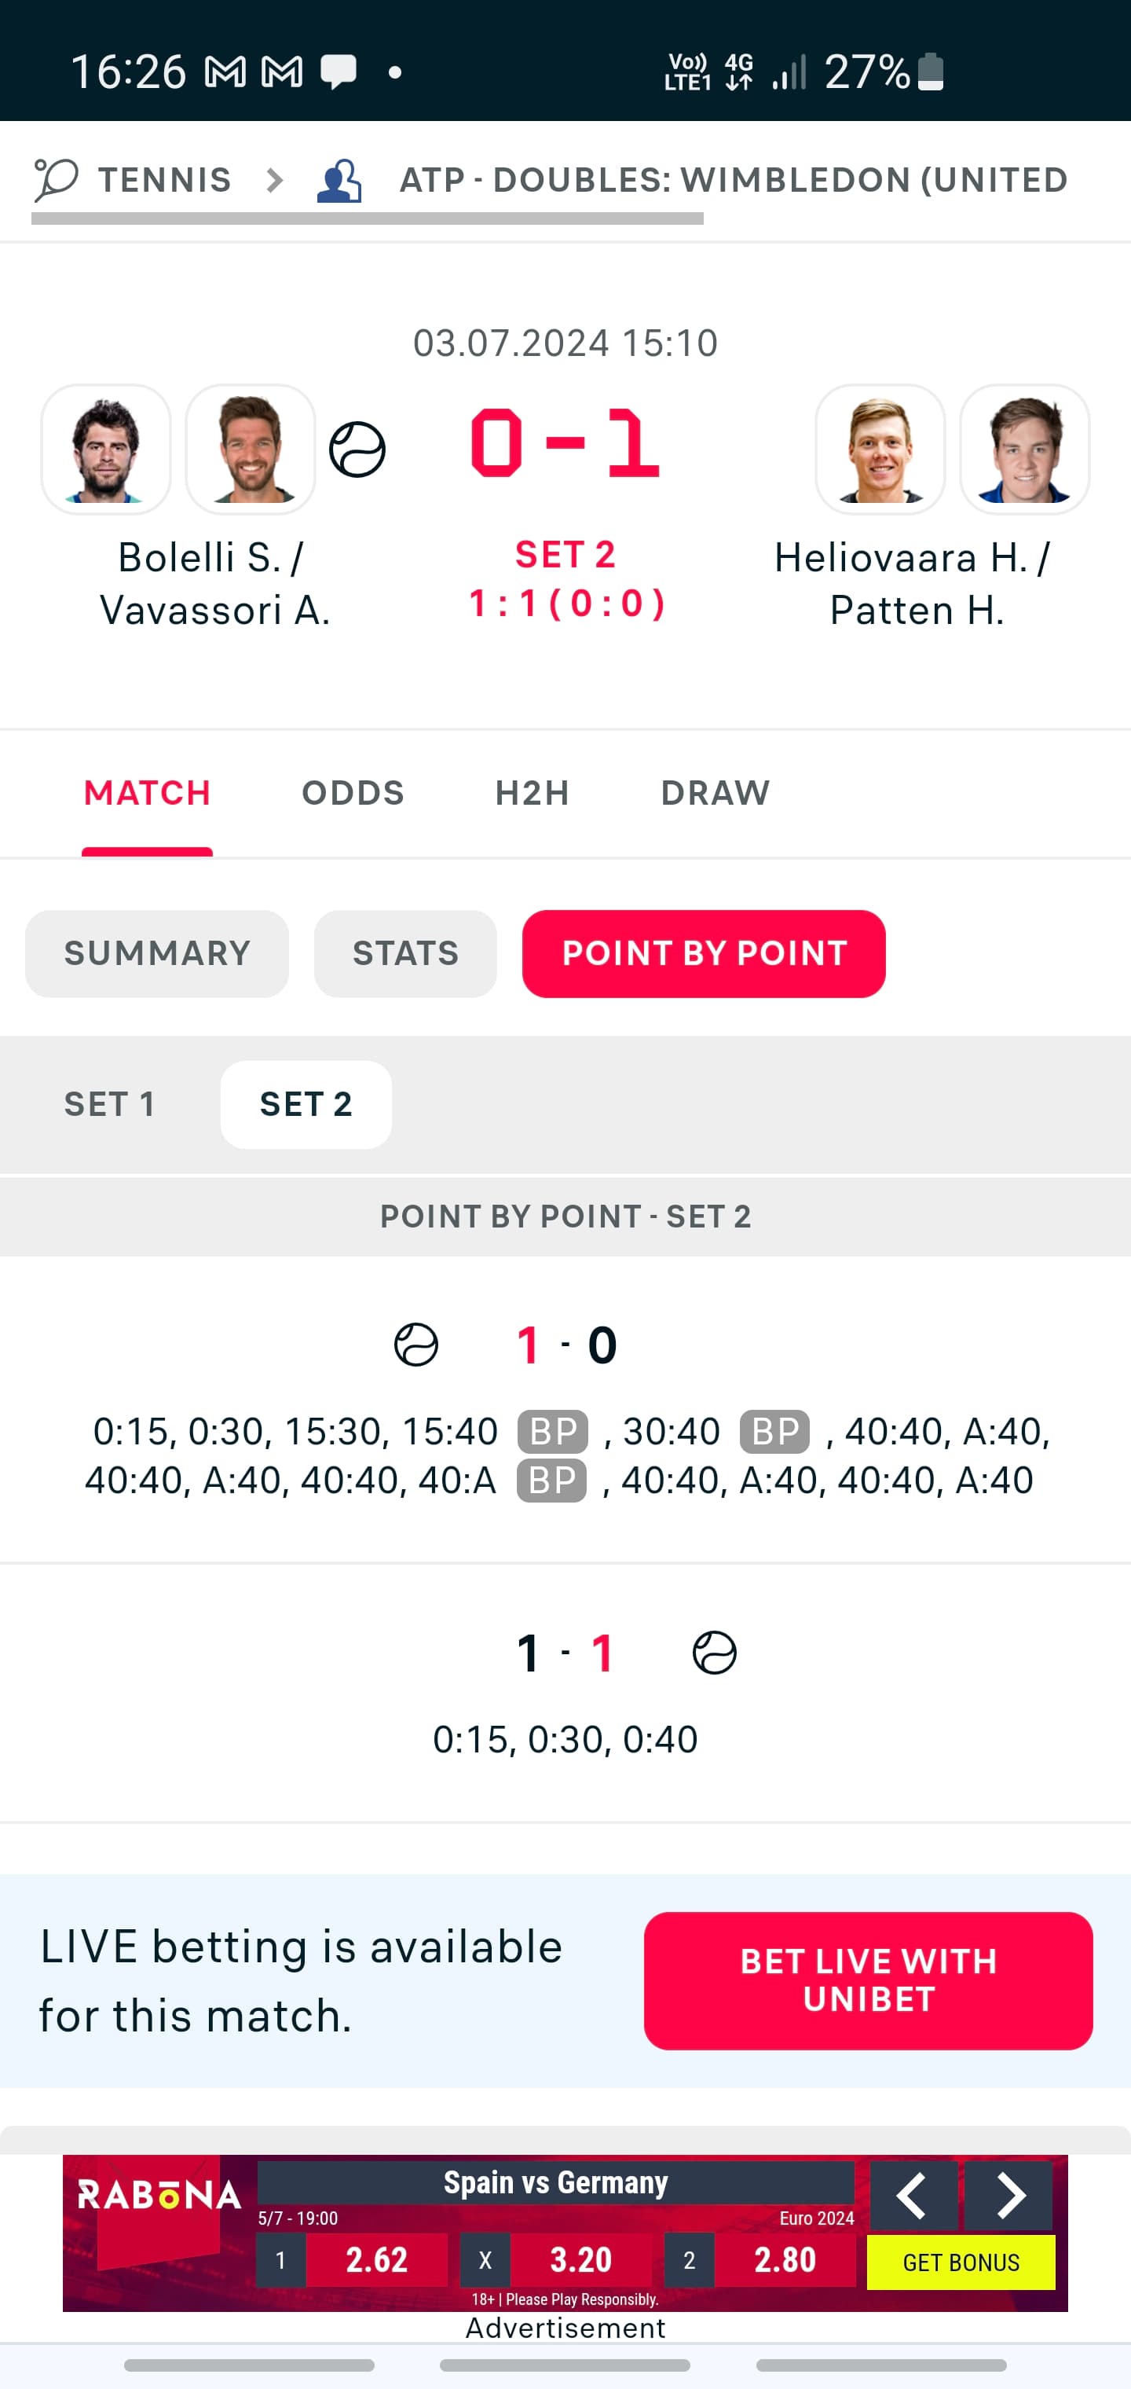Switch to the Stats view
Viewport: 1131px width, 2389px height.
point(405,953)
